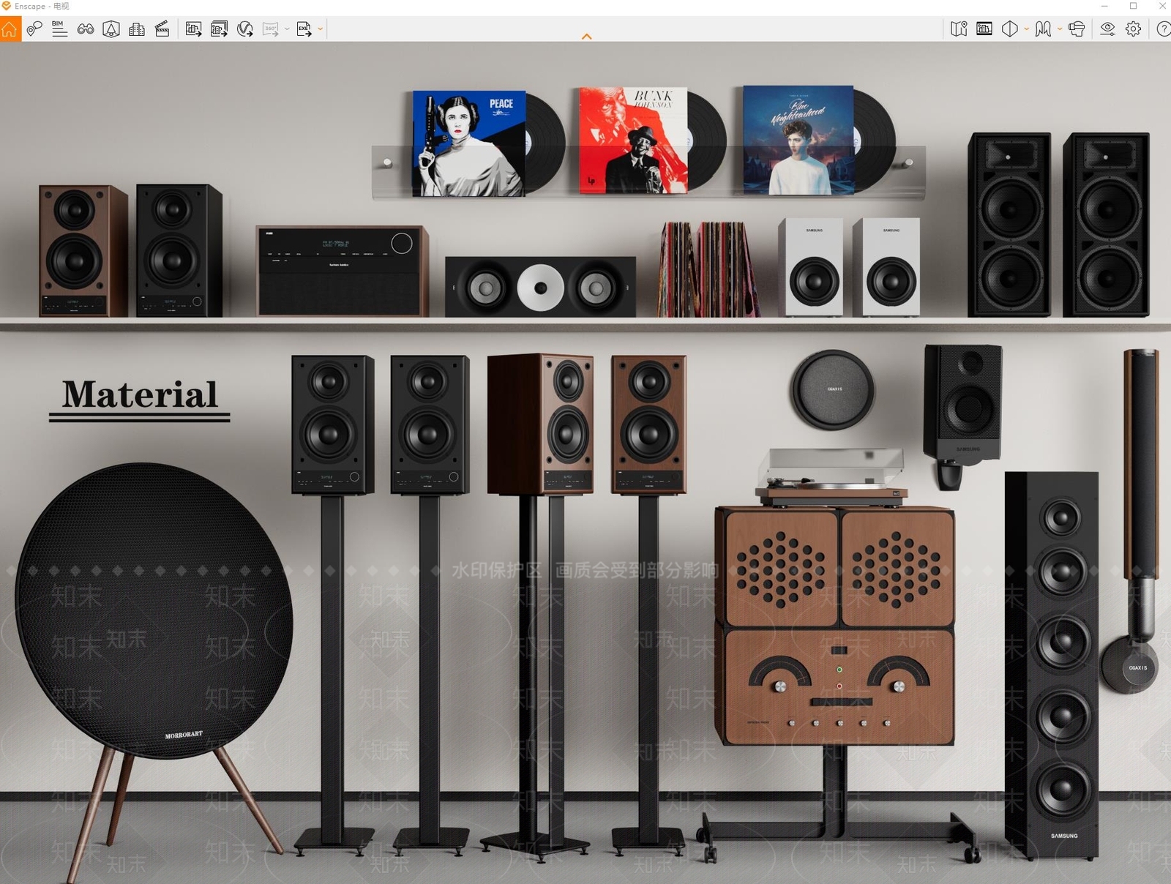Click the single Screenshot export icon
This screenshot has height=884, width=1171.
coord(193,29)
